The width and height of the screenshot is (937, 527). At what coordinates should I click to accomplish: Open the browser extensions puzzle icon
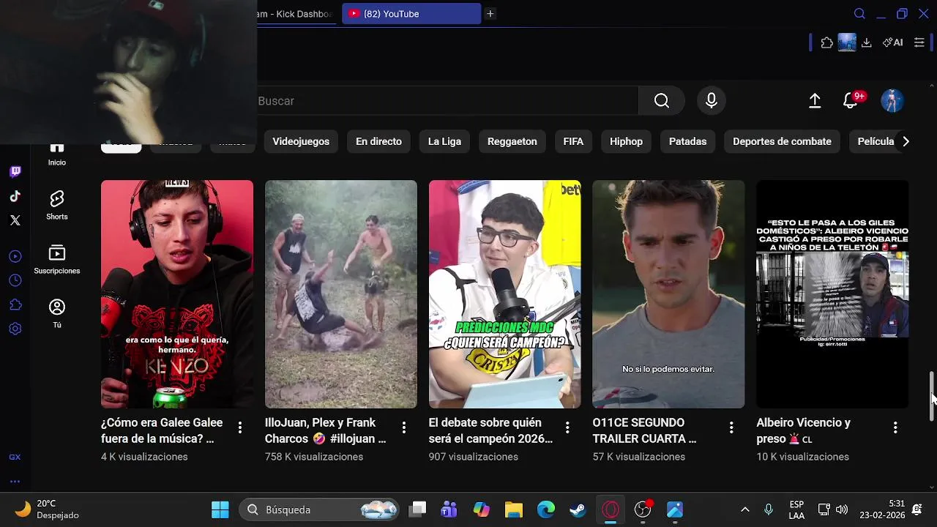tap(827, 42)
